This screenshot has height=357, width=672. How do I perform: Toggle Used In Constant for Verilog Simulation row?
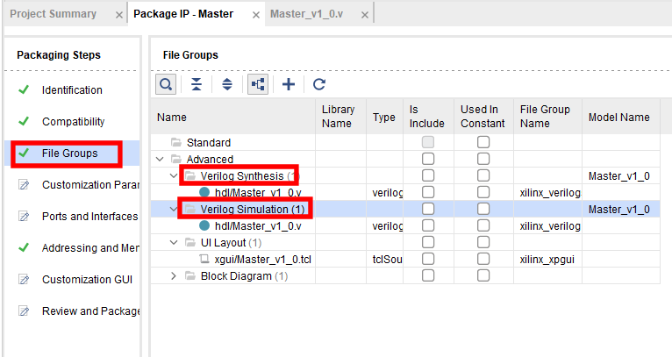483,209
